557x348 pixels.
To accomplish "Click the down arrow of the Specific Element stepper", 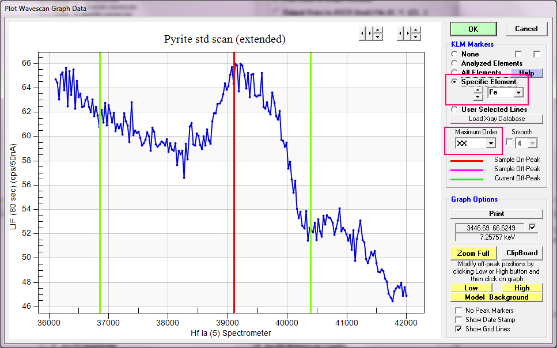I will coord(478,96).
